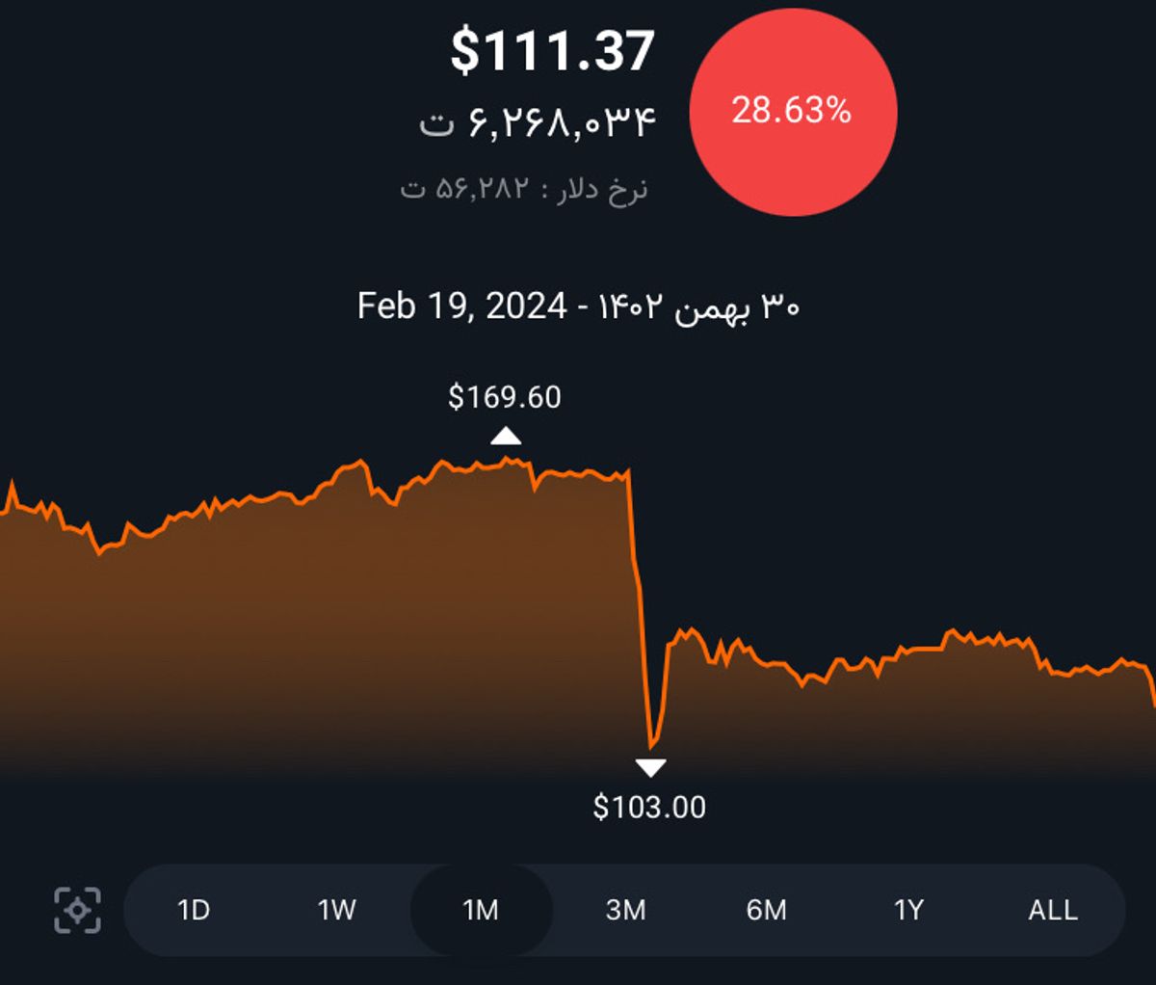
Task: Show ALL time price history
Action: (x=1053, y=910)
